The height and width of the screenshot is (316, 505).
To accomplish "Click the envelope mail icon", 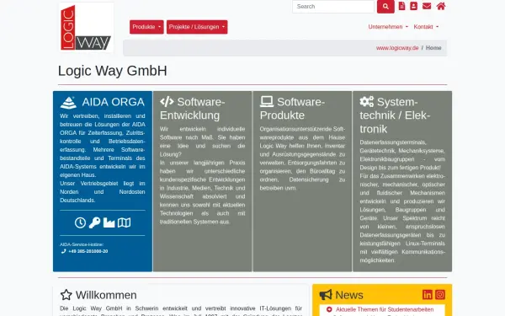I will 427,6.
